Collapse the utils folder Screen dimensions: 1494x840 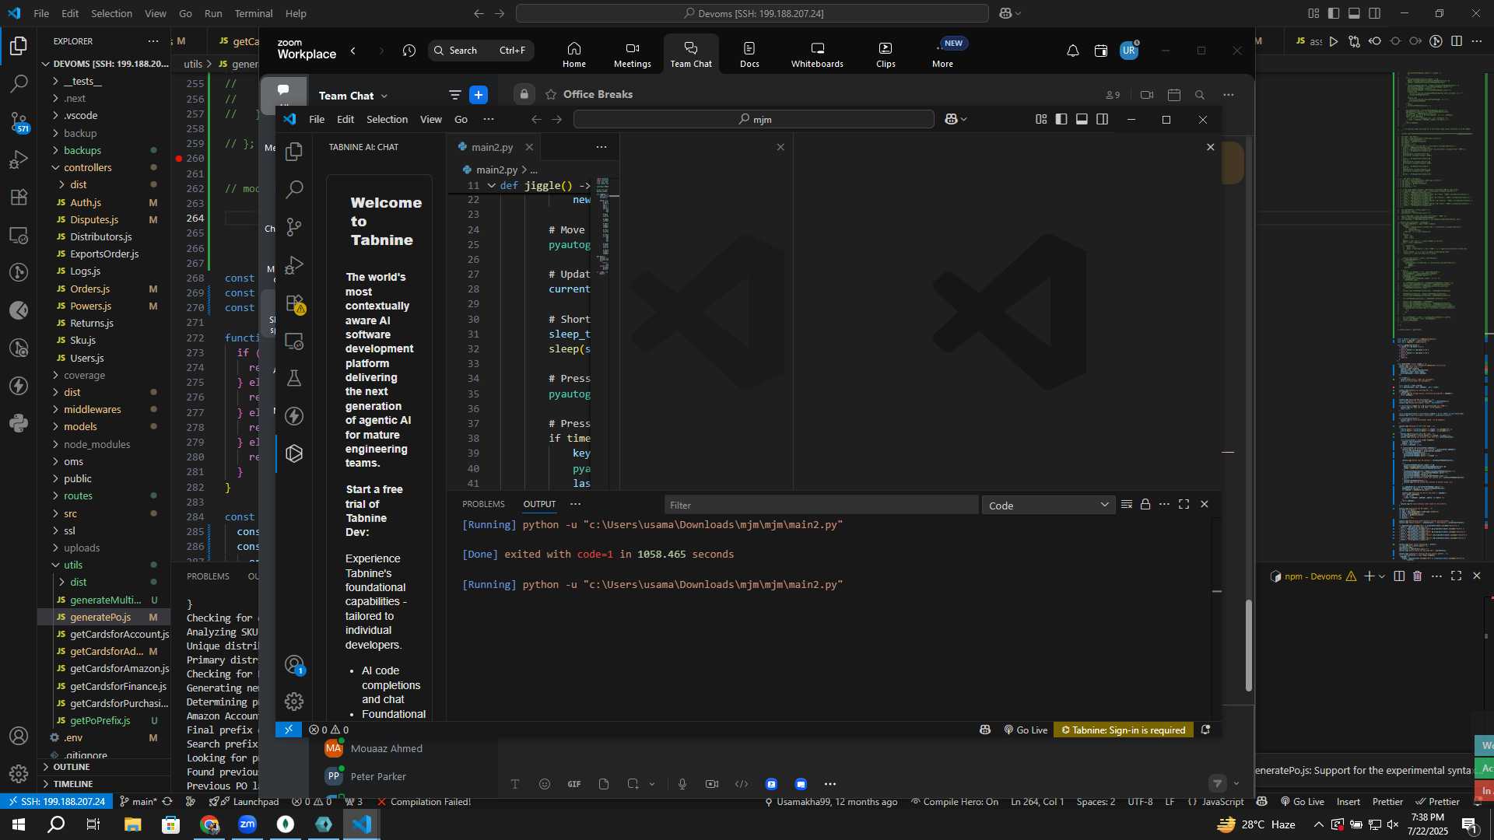tap(73, 565)
